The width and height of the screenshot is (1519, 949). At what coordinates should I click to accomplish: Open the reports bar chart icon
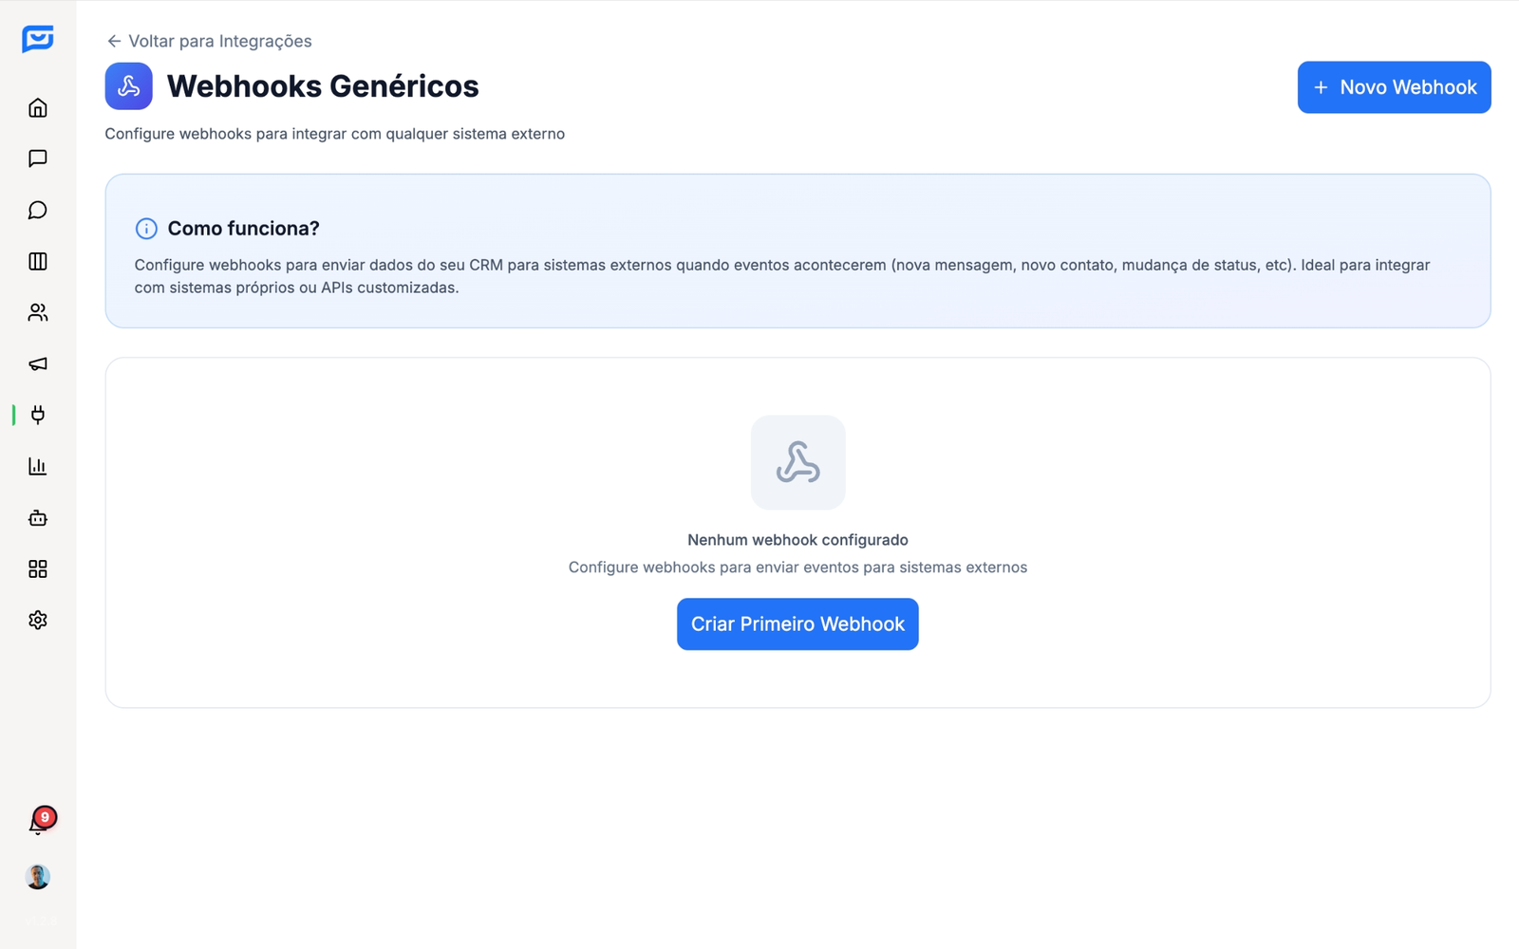(37, 466)
